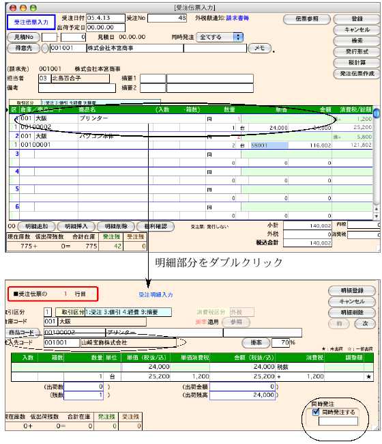Click the 出荷数 field
Image resolution: width=382 pixels, height=444 pixels.
point(84,387)
